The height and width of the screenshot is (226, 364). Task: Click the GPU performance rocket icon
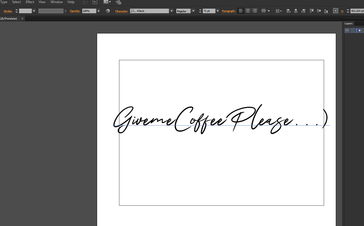(x=118, y=2)
